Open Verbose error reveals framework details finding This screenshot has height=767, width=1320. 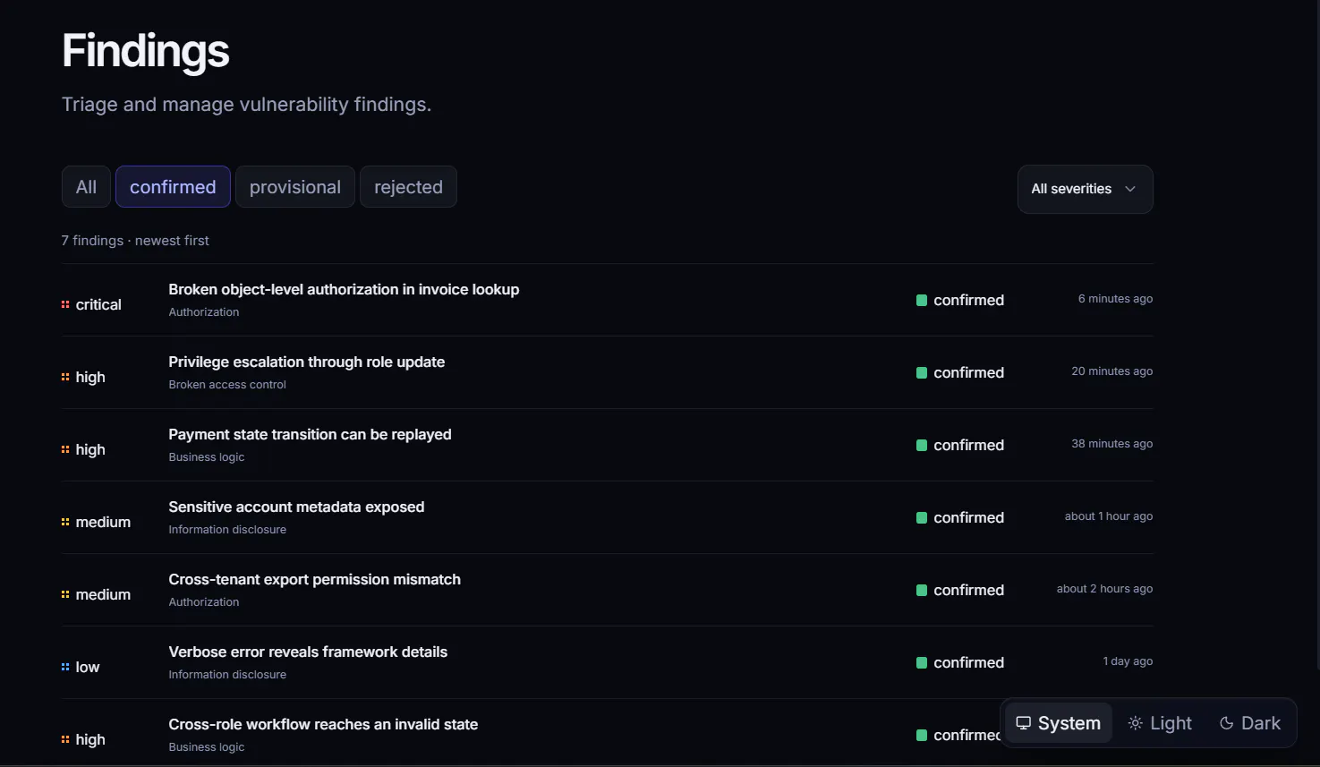(x=308, y=652)
